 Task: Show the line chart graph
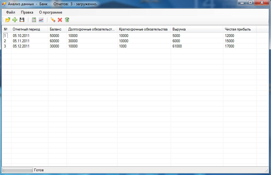(41, 20)
